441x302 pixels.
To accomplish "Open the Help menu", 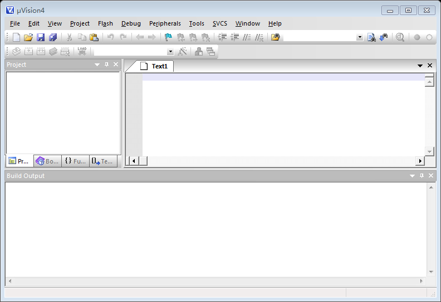I will coord(275,23).
